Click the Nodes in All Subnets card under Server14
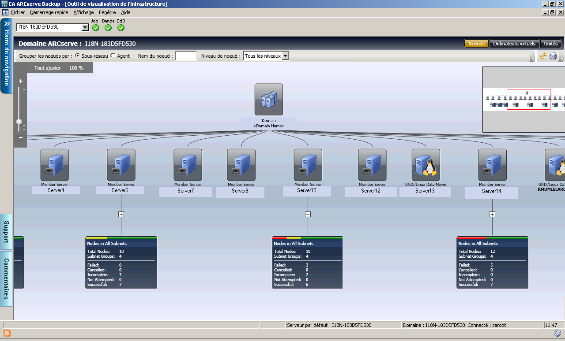 tap(493, 263)
